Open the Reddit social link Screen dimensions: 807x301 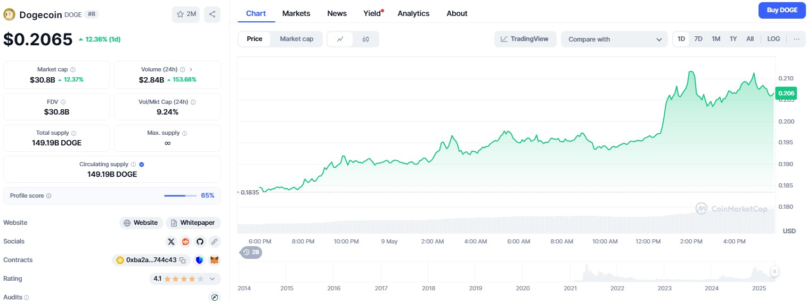[x=185, y=241]
